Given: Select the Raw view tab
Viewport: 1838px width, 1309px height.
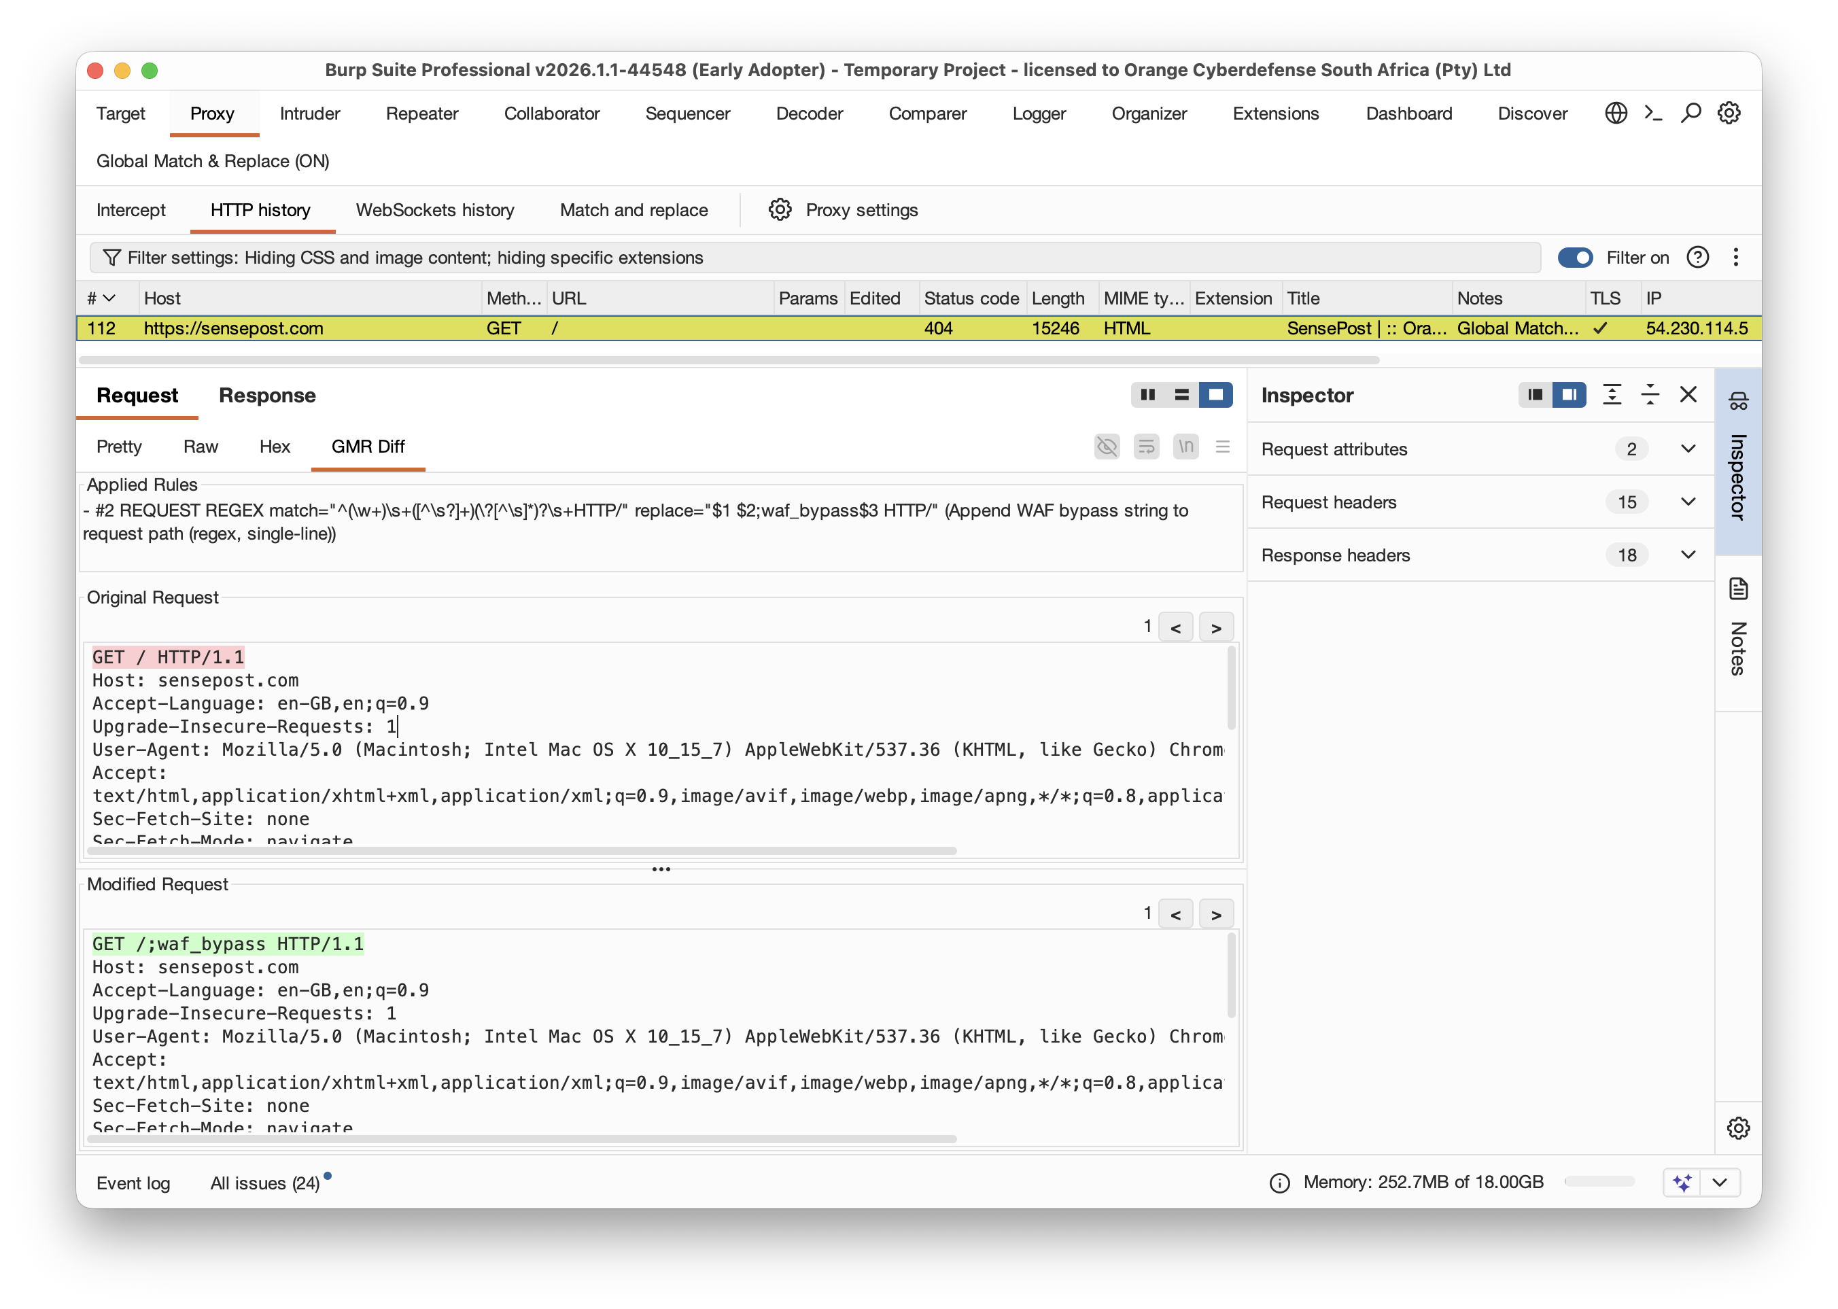Looking at the screenshot, I should [x=201, y=446].
